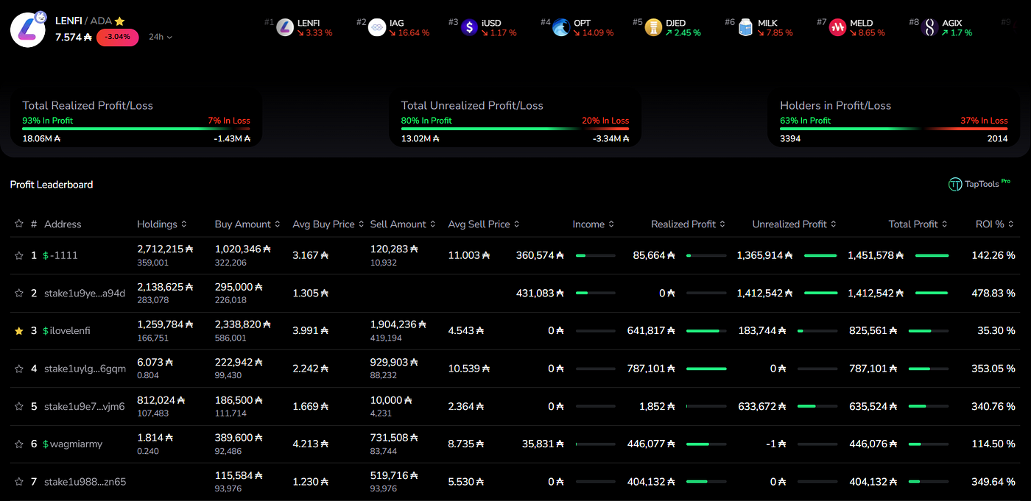Viewport: 1031px width, 501px height.
Task: Sort table by Income column
Action: (594, 224)
